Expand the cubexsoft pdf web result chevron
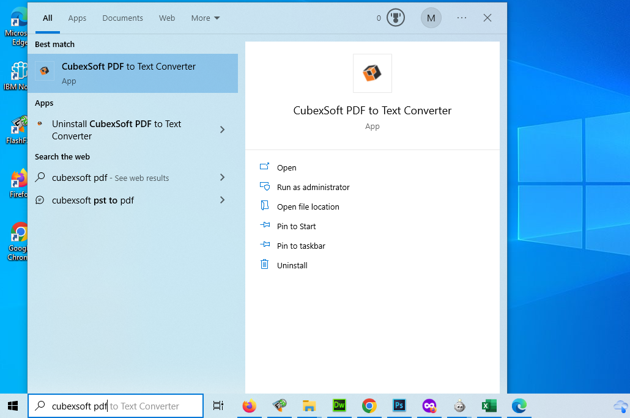This screenshot has height=418, width=630. click(222, 177)
